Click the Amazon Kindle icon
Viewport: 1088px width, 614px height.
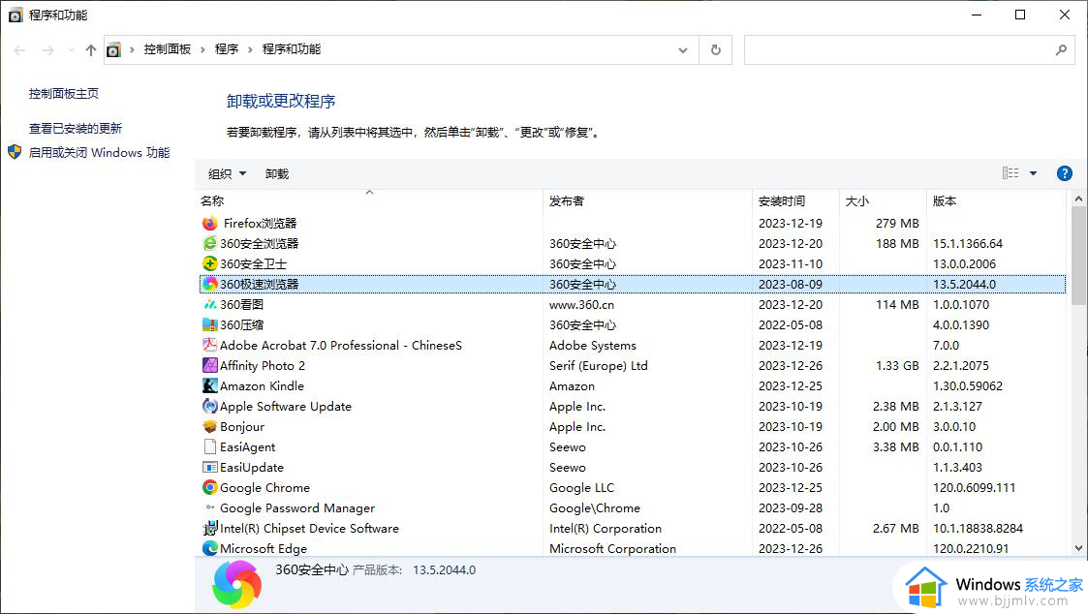click(209, 385)
